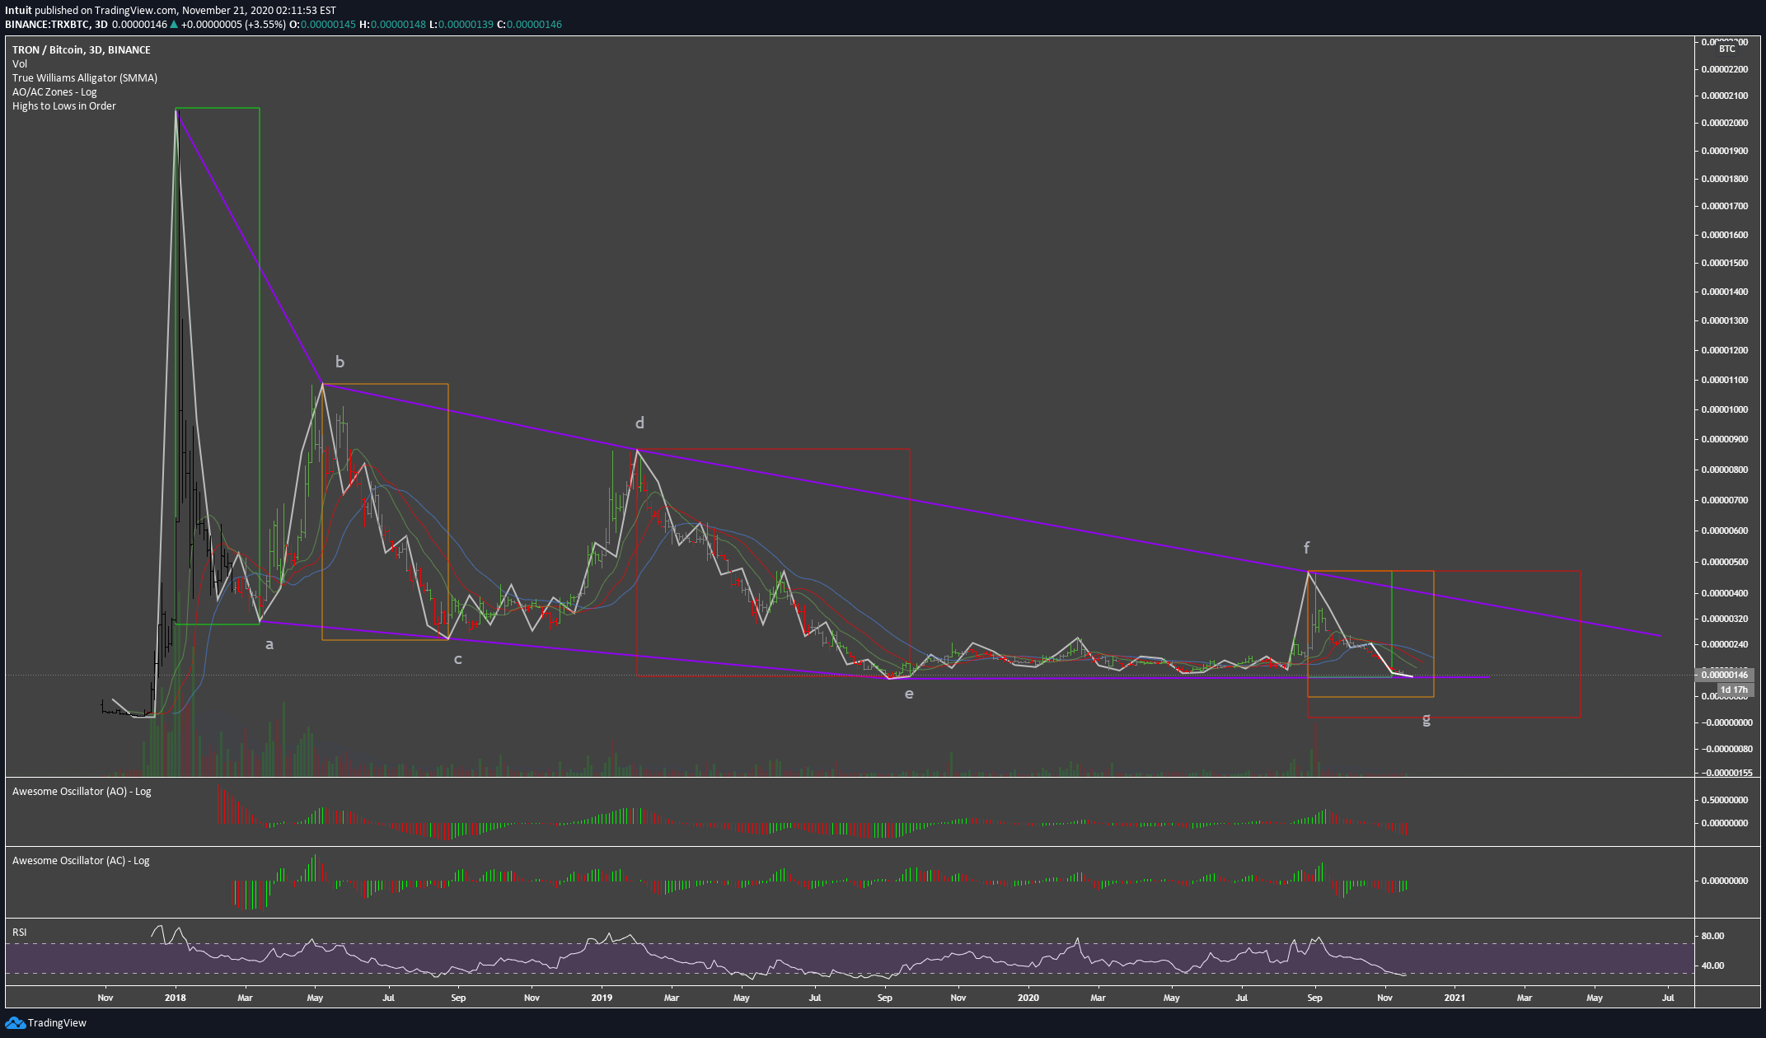Click the current price tag 0.00000146
Viewport: 1766px width, 1038px height.
[1725, 675]
